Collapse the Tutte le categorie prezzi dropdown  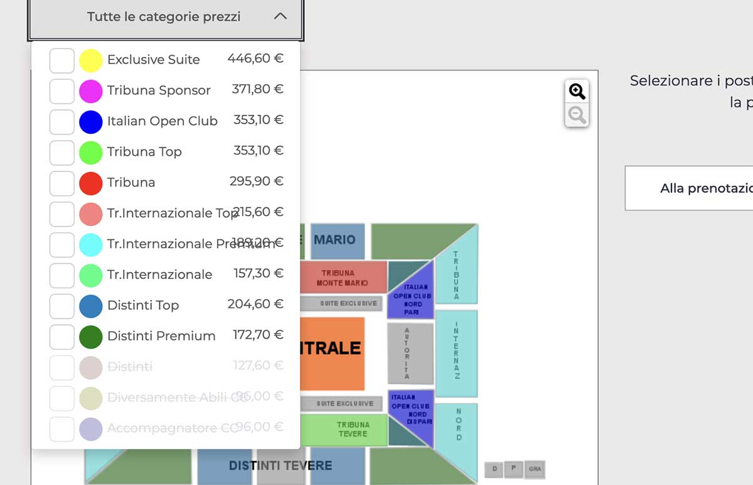pos(166,17)
